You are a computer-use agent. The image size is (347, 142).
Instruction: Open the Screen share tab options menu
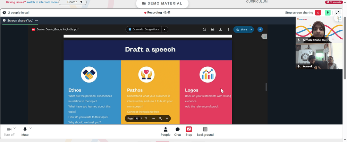point(36,20)
